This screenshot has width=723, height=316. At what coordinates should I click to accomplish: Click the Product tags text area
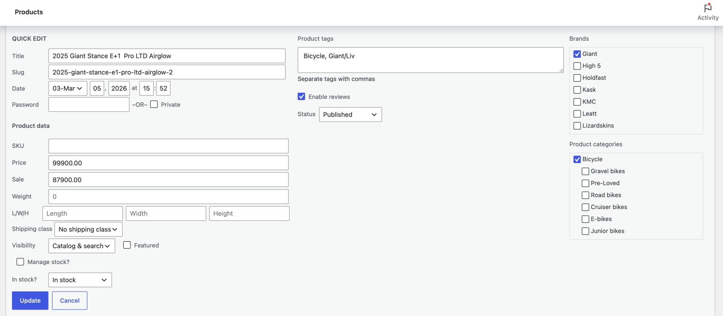[430, 60]
